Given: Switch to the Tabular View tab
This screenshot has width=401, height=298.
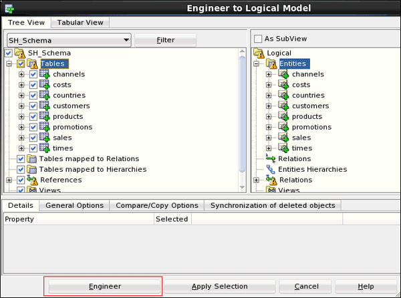Looking at the screenshot, I should point(80,23).
